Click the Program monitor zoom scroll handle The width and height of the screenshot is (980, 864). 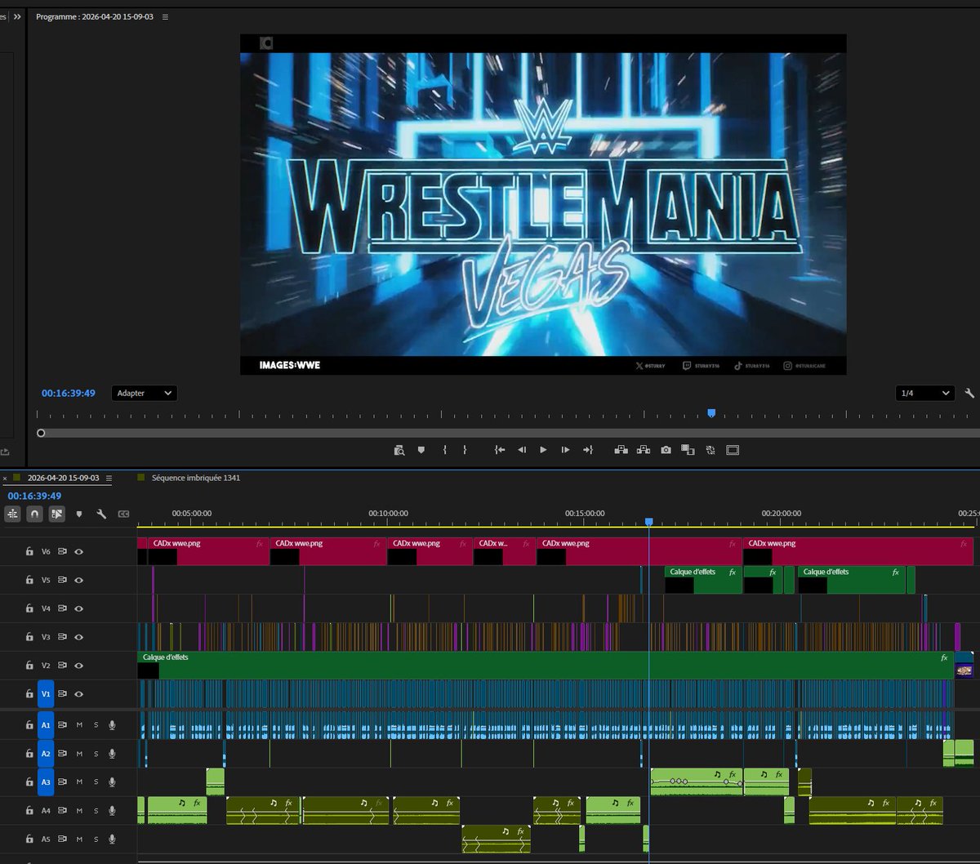point(41,434)
